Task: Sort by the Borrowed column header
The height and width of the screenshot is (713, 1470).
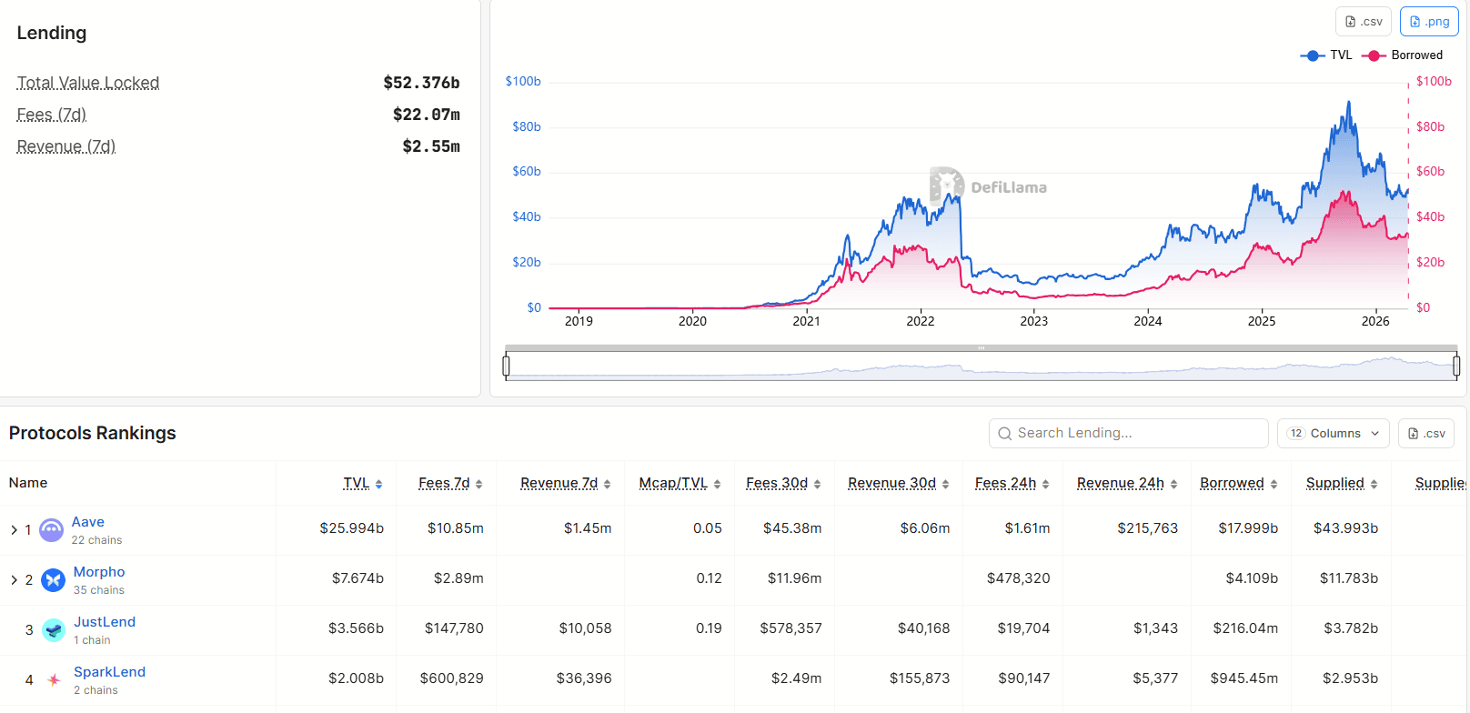Action: click(1232, 483)
